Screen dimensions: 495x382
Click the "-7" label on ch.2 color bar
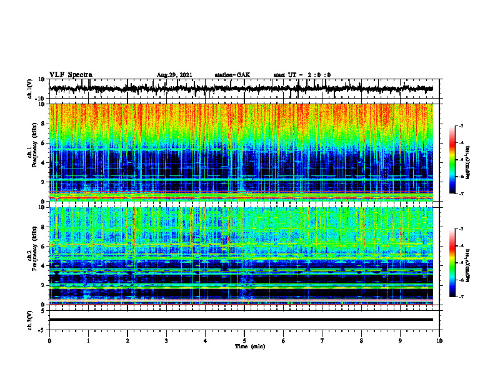(x=461, y=297)
